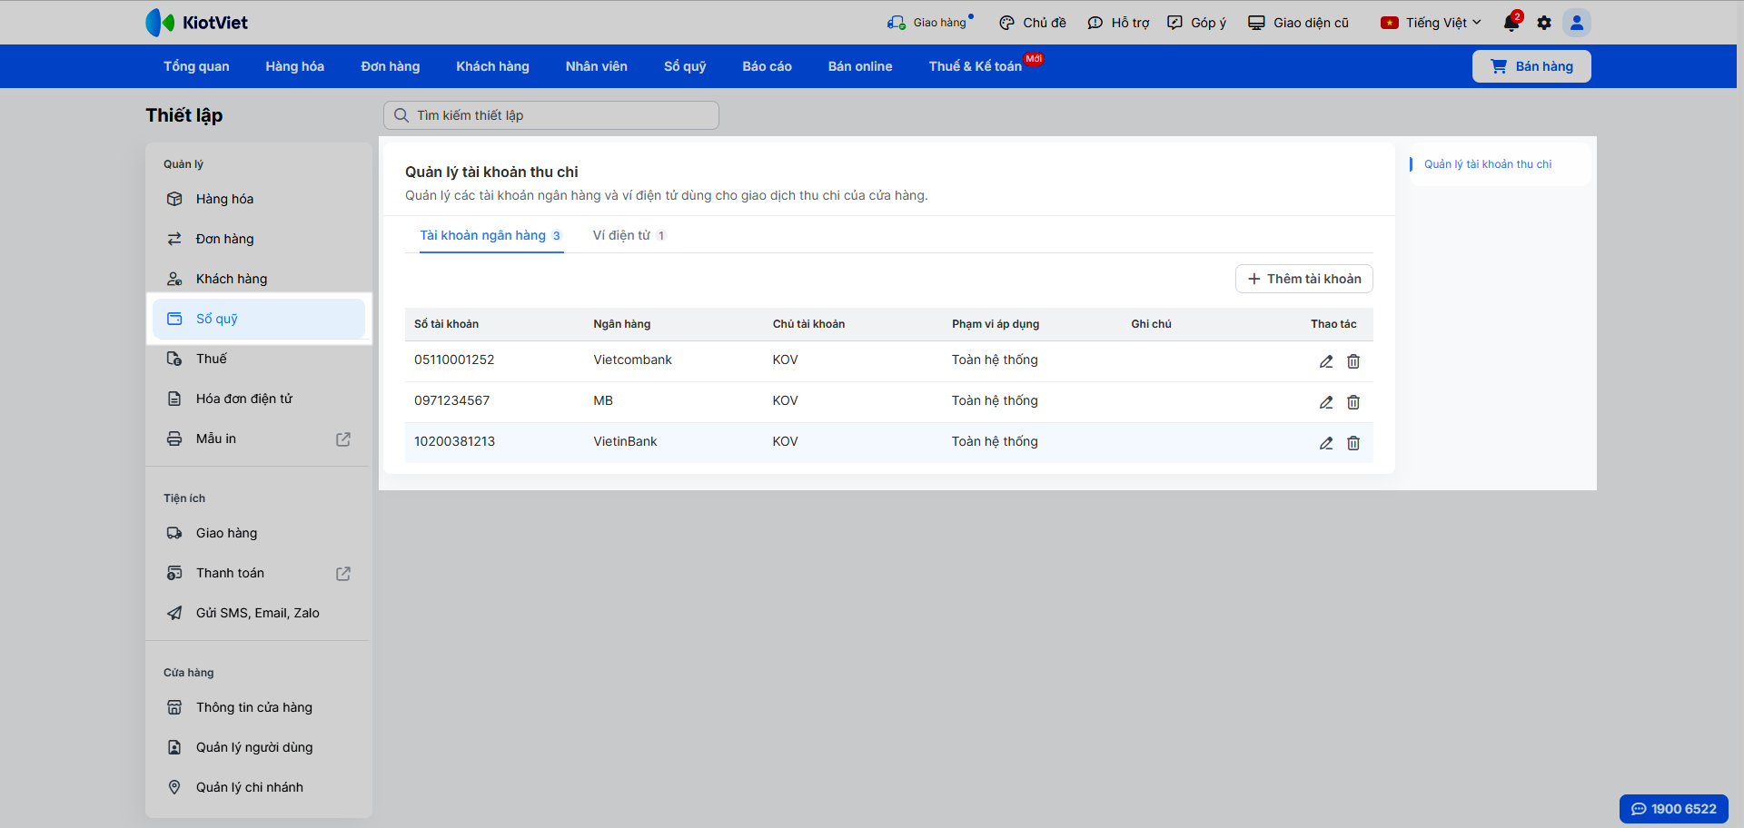Click the VietinBank bank name cell

625,441
